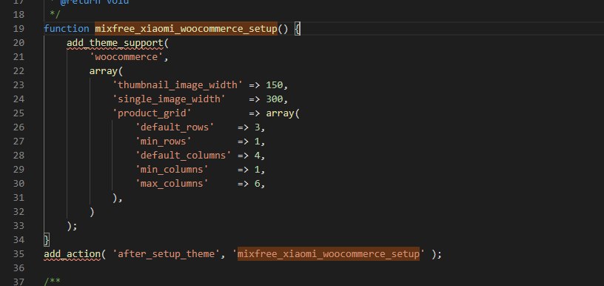Click the value 3 for default_rows
The height and width of the screenshot is (286, 604).
pyautogui.click(x=258, y=127)
